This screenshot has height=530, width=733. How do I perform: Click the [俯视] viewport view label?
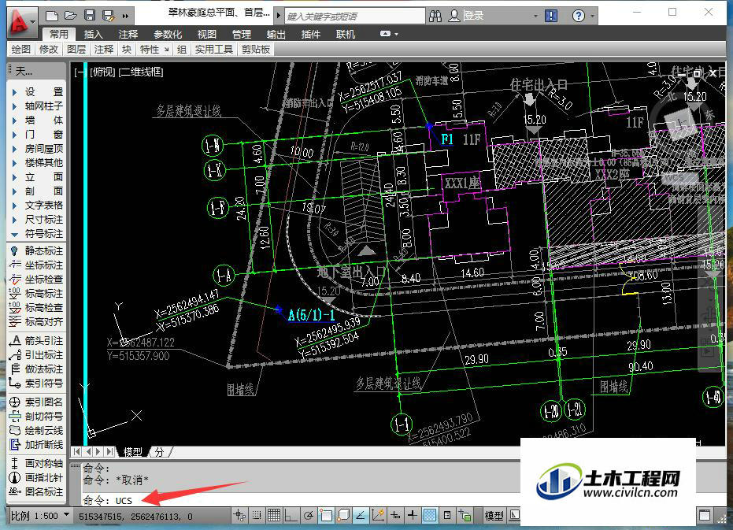(103, 72)
